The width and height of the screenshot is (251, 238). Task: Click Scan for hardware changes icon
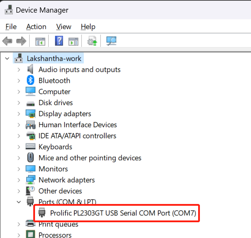tap(111, 41)
